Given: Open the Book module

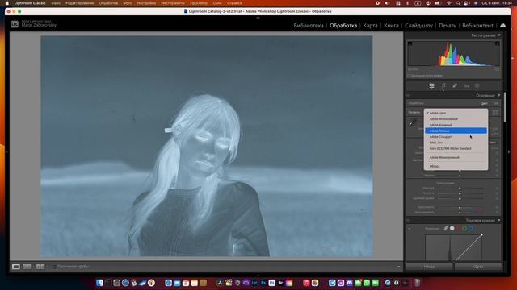Looking at the screenshot, I should click(391, 25).
